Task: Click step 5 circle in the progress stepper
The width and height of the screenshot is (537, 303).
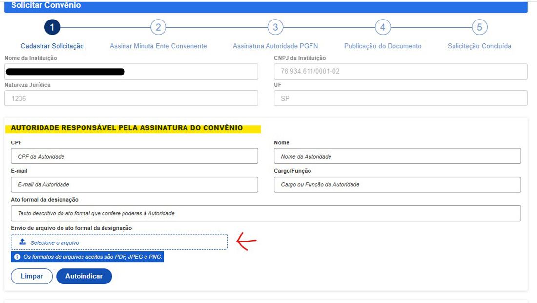Action: (479, 27)
